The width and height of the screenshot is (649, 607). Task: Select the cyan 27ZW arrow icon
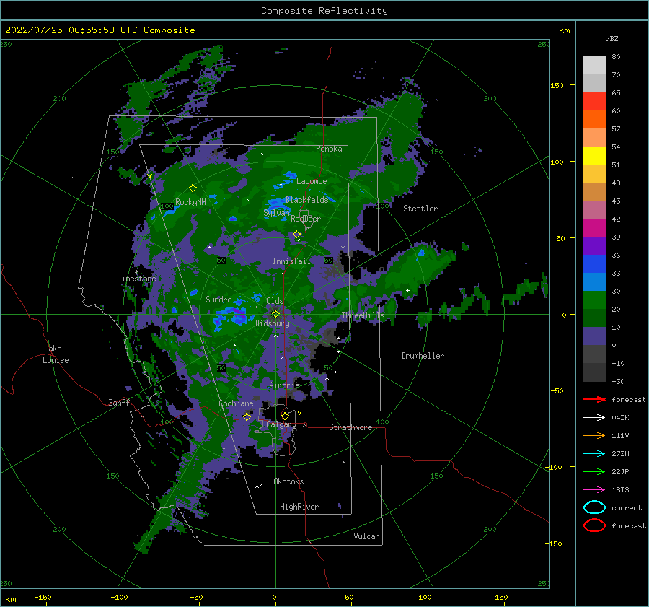coord(594,454)
